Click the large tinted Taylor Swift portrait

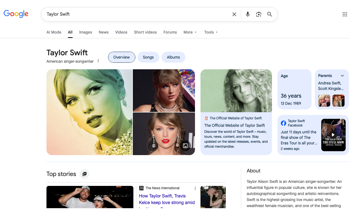89,112
